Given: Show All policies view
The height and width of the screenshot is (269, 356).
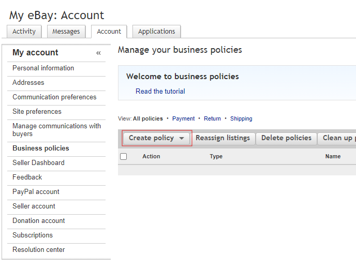Looking at the screenshot, I should click(x=148, y=119).
